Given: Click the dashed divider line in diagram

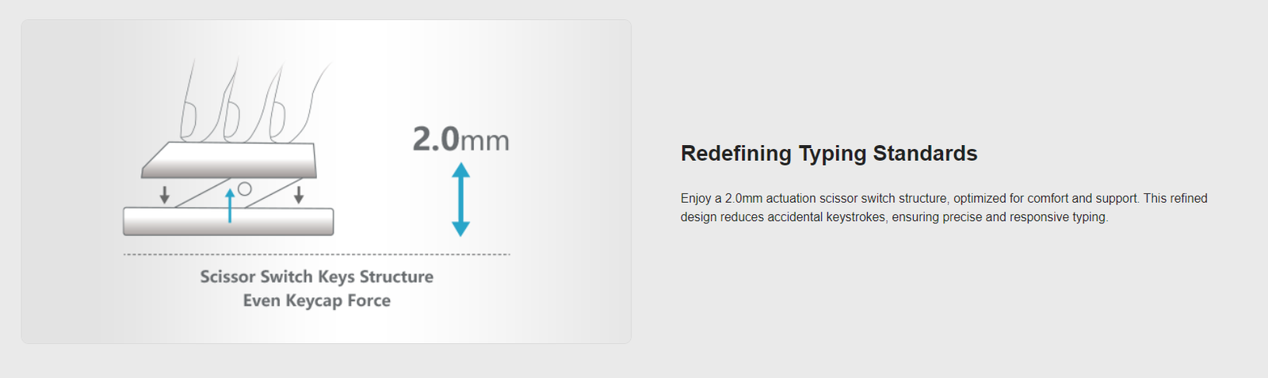Looking at the screenshot, I should (317, 254).
